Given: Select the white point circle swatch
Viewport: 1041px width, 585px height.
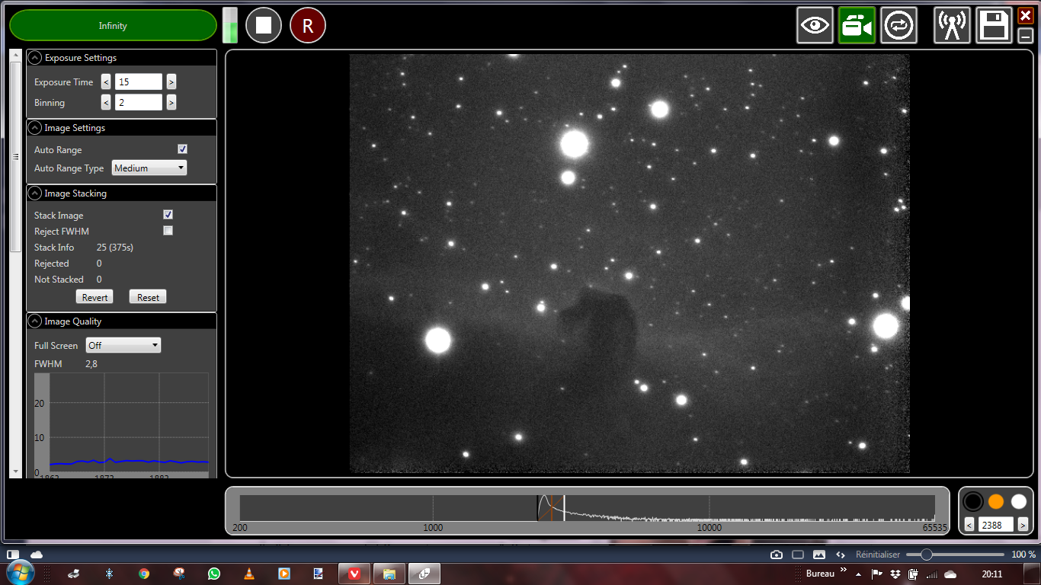Looking at the screenshot, I should tap(1019, 501).
